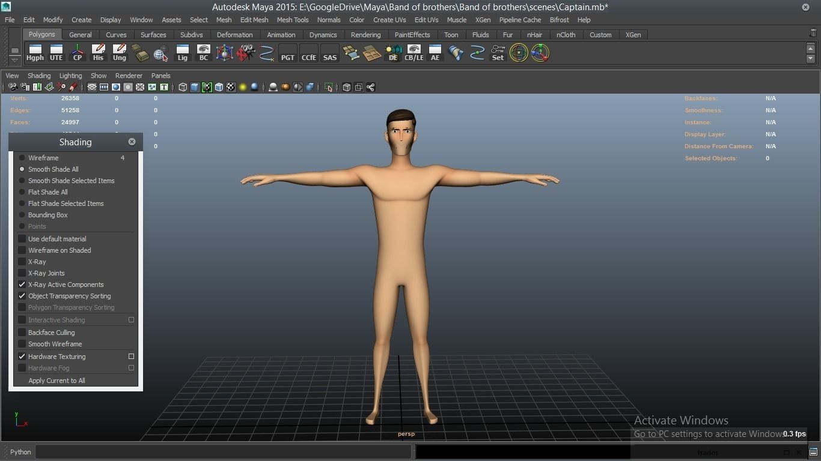Click the Hgph shelf icon
This screenshot has width=821, height=461.
pos(35,53)
